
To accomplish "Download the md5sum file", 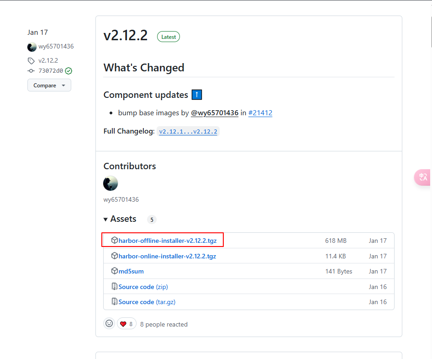I will [131, 272].
